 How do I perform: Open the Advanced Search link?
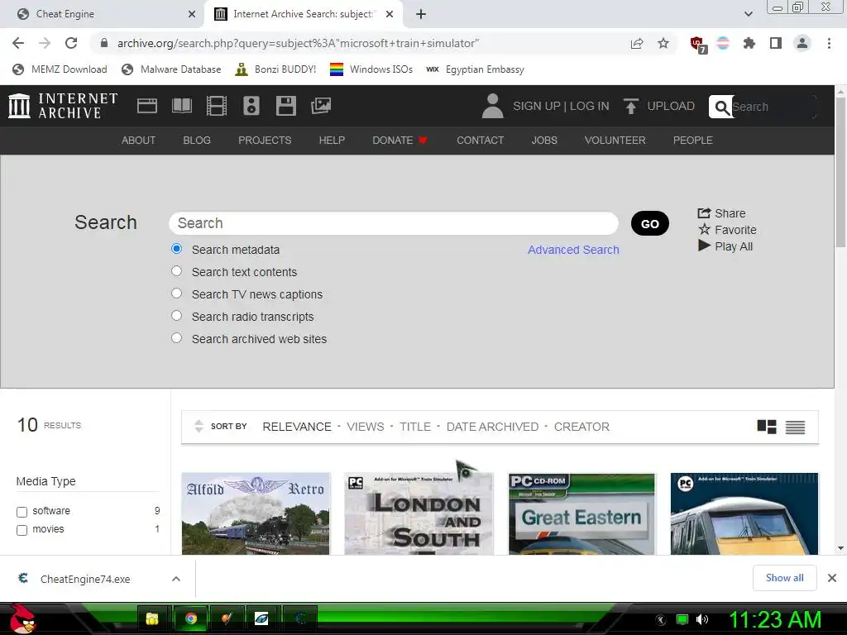tap(573, 250)
